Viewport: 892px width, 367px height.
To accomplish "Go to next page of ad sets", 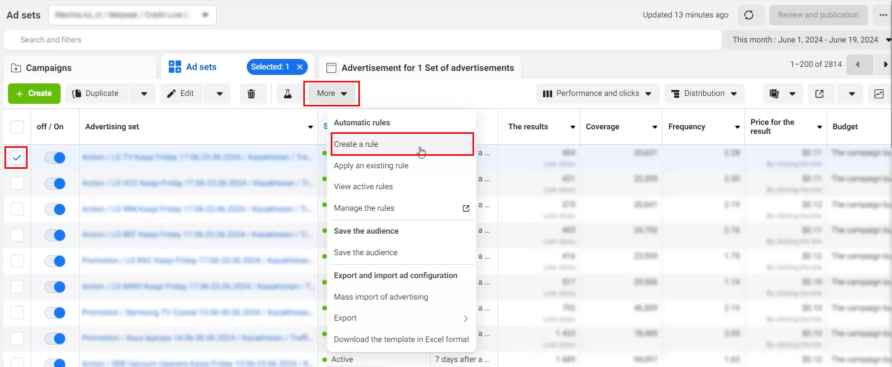I will (x=885, y=64).
